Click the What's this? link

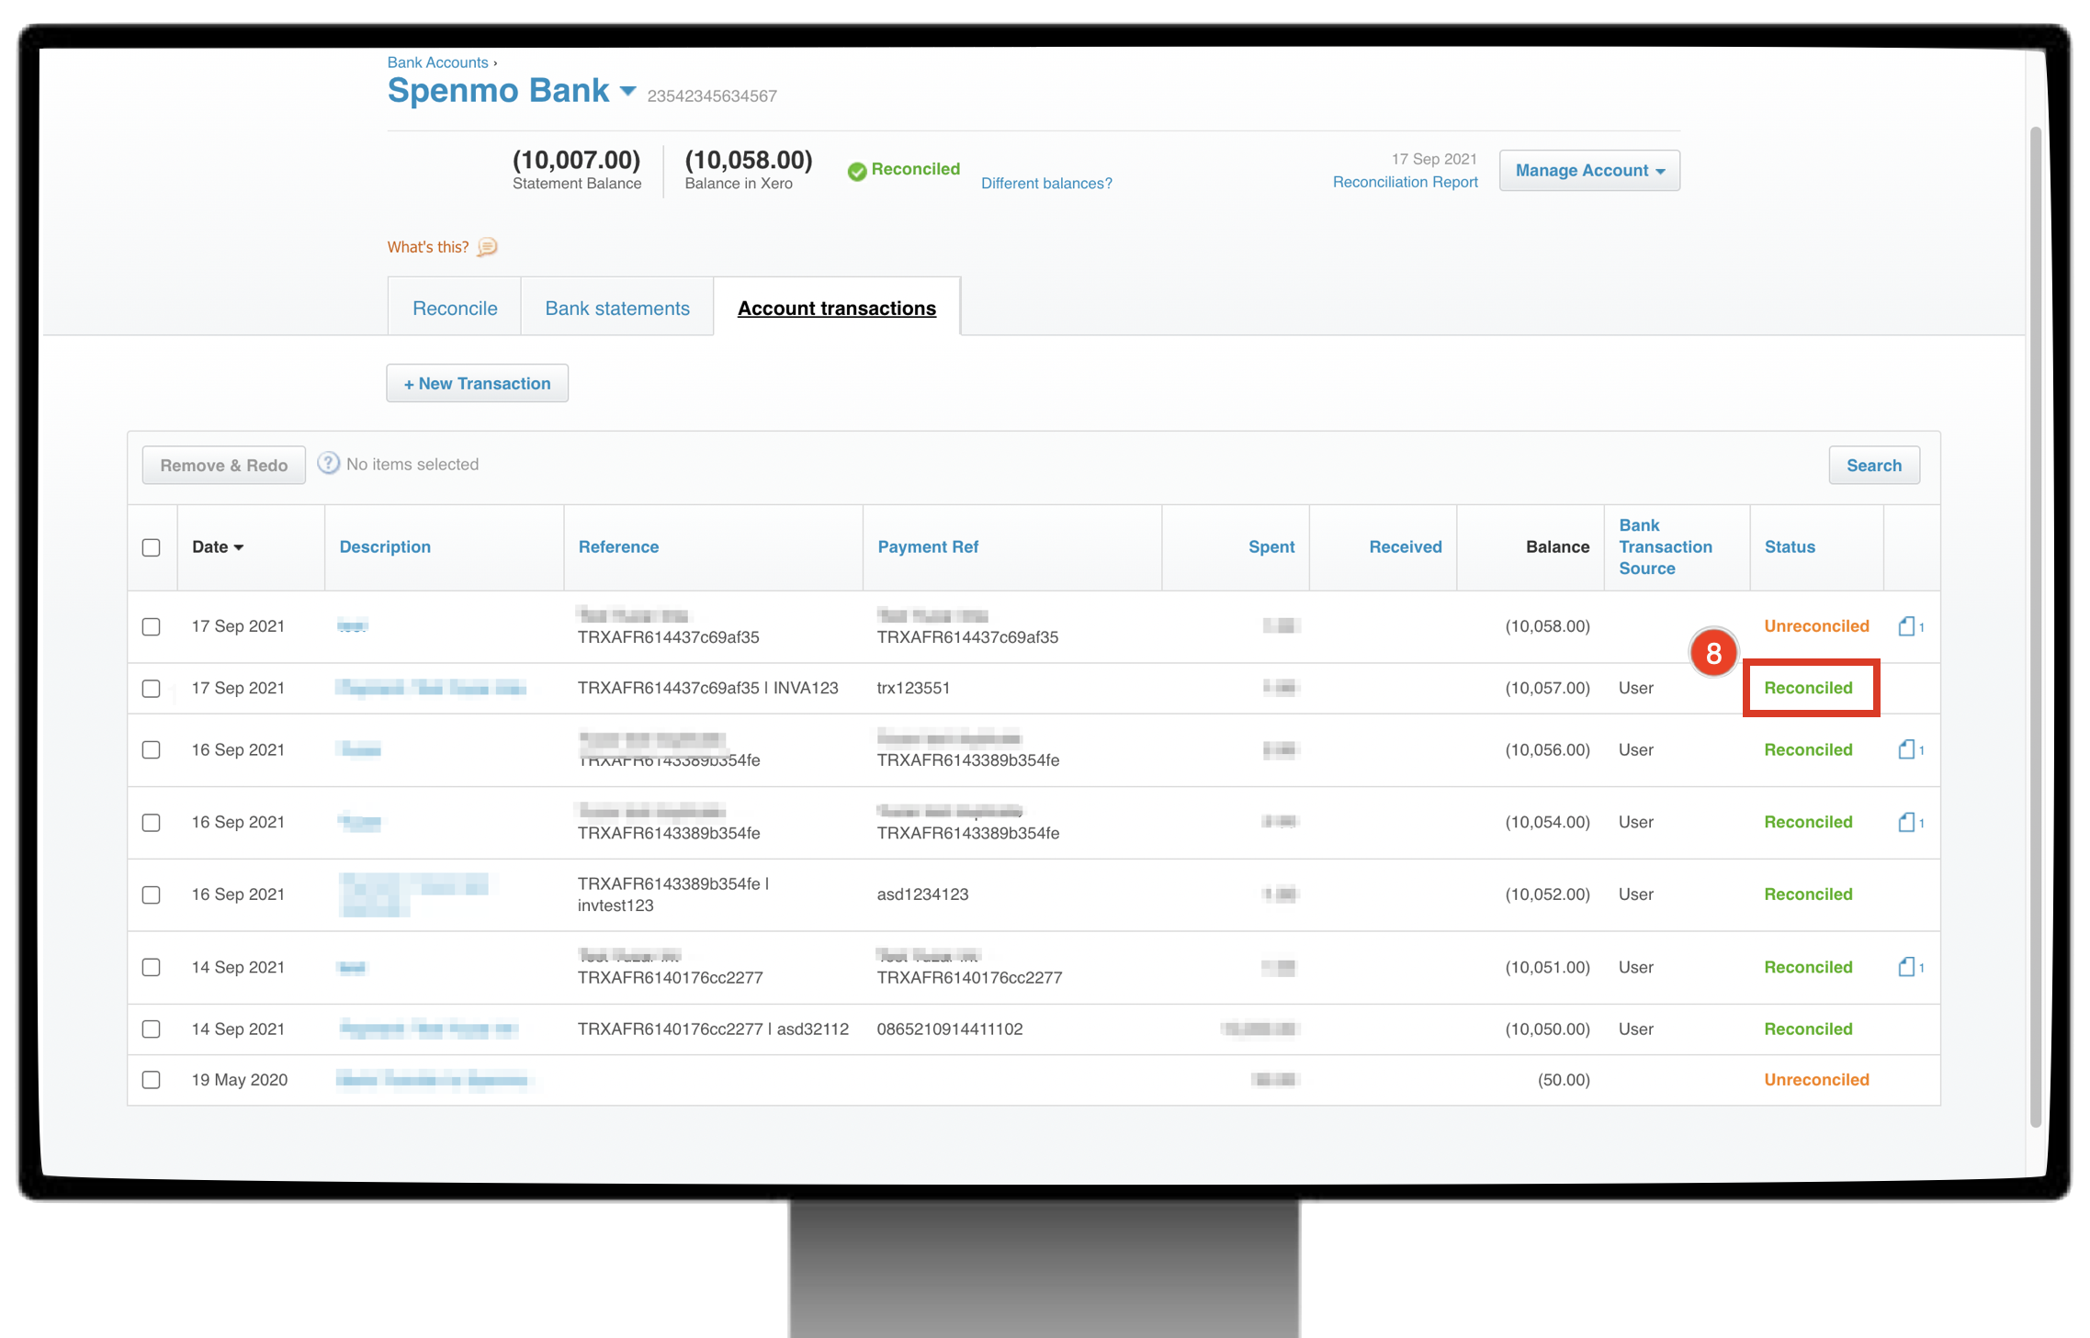[428, 247]
